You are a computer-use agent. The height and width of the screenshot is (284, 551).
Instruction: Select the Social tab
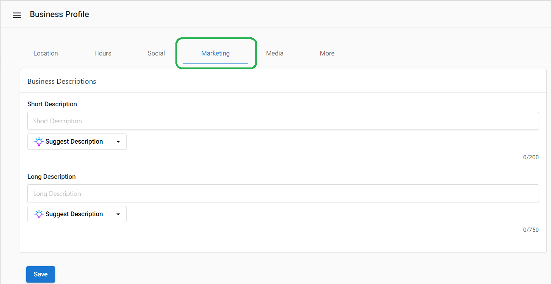(x=156, y=53)
